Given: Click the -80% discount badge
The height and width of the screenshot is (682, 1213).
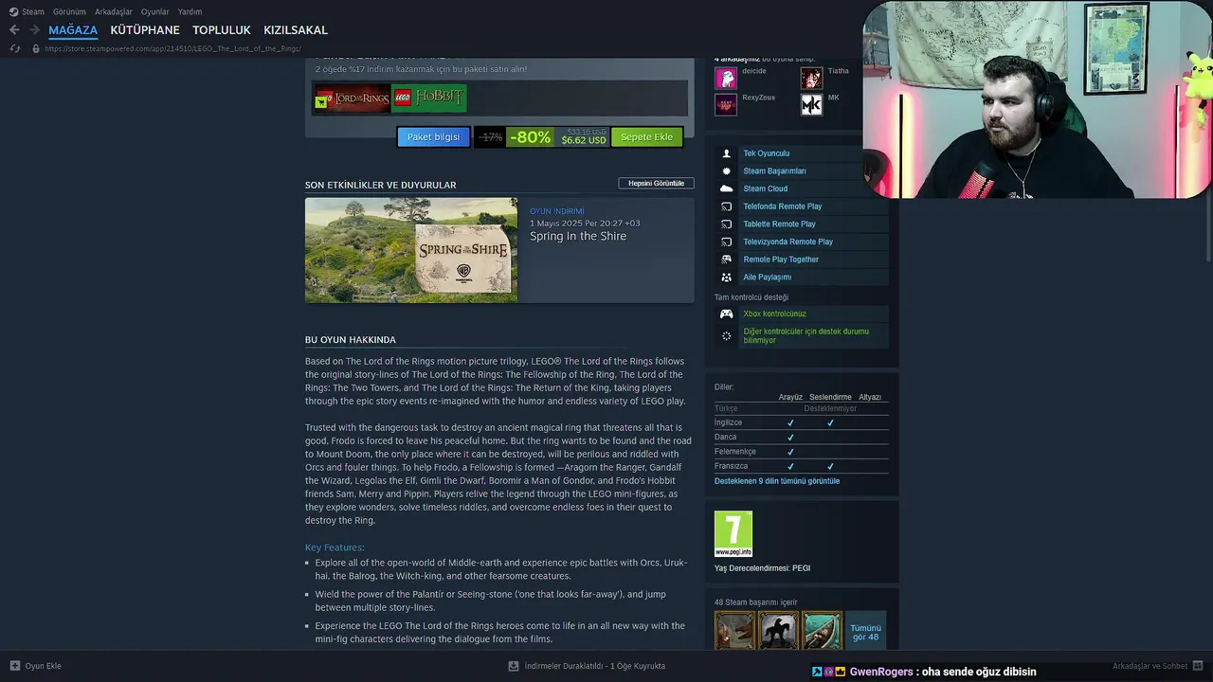Looking at the screenshot, I should [x=531, y=136].
